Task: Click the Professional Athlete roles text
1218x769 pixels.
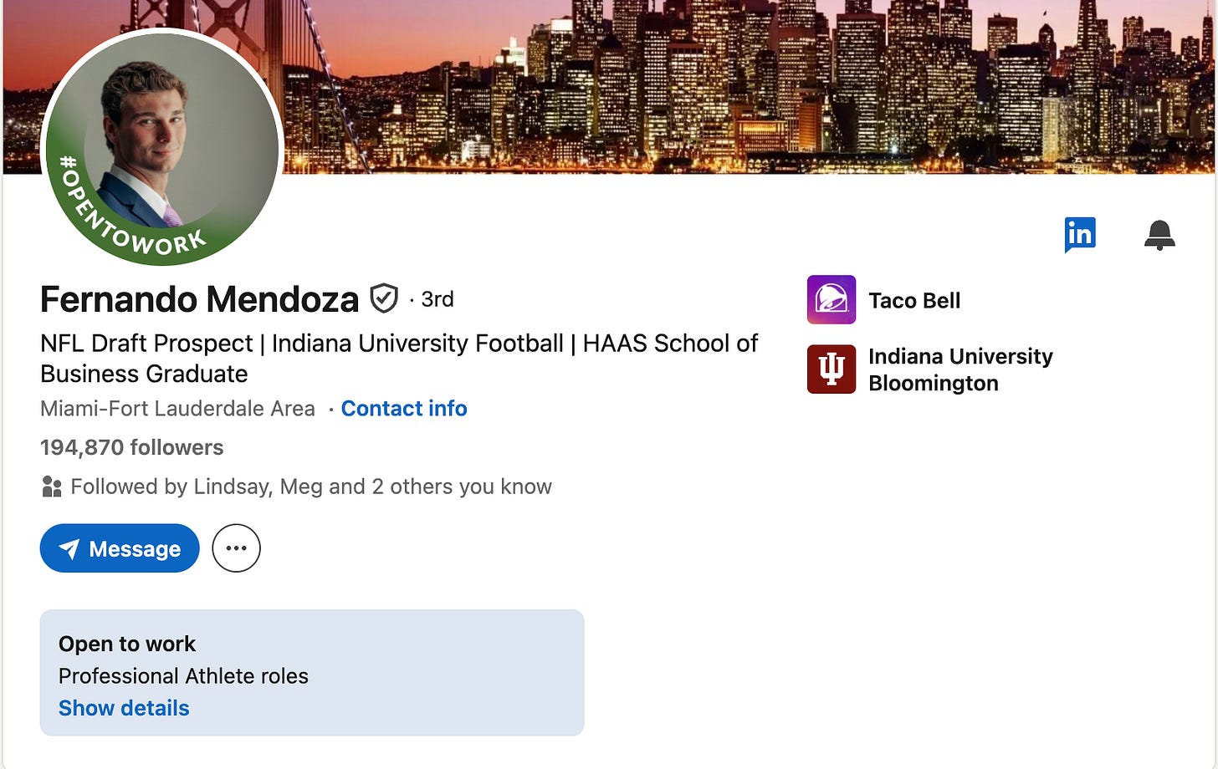Action: coord(183,676)
